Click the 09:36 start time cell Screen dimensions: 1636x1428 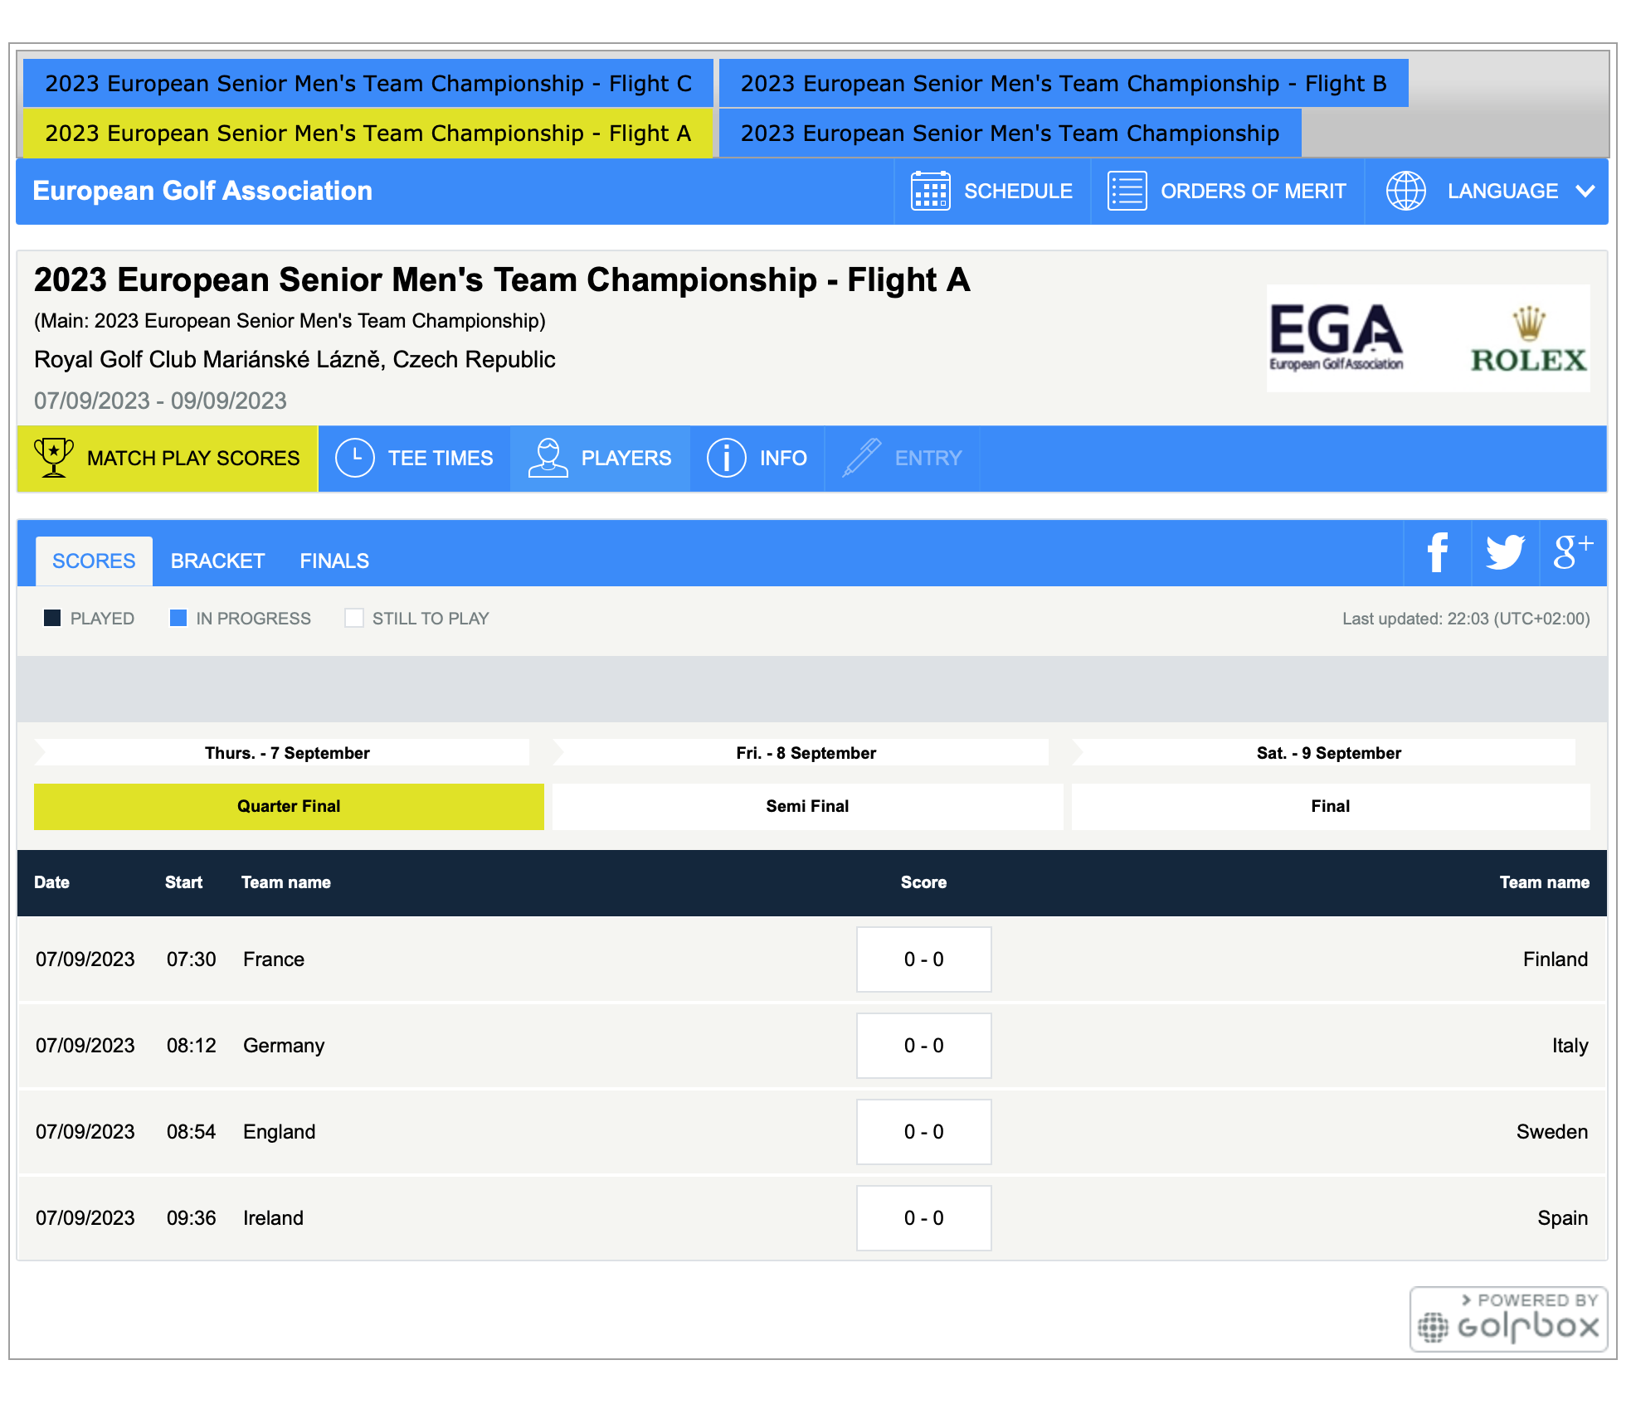[x=192, y=1218]
